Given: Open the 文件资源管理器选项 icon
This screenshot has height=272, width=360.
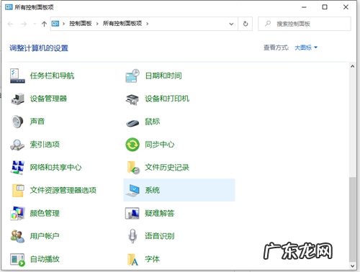Looking at the screenshot, I should click(18, 190).
